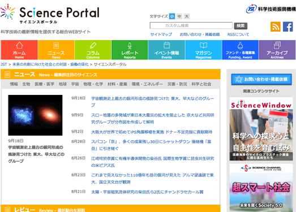Open featured article caption under galaxy image
Viewport: 296px width, 212px height.
click(x=36, y=154)
